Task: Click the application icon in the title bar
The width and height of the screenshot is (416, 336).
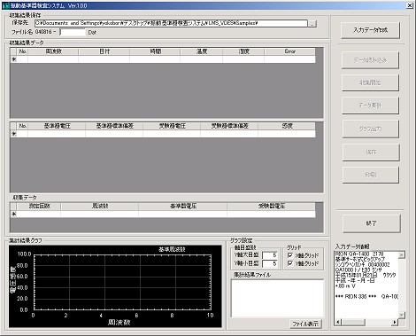Action: tap(5, 5)
